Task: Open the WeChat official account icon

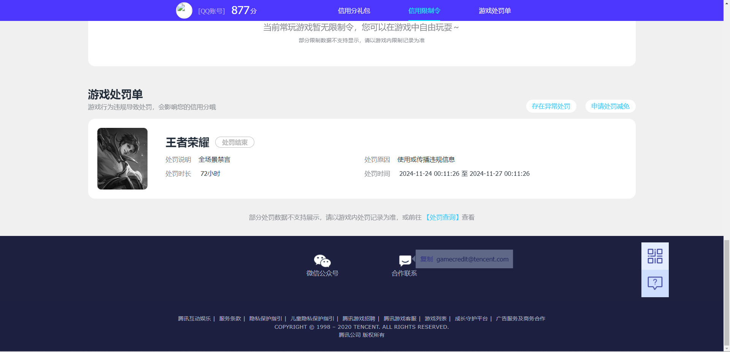Action: [322, 261]
